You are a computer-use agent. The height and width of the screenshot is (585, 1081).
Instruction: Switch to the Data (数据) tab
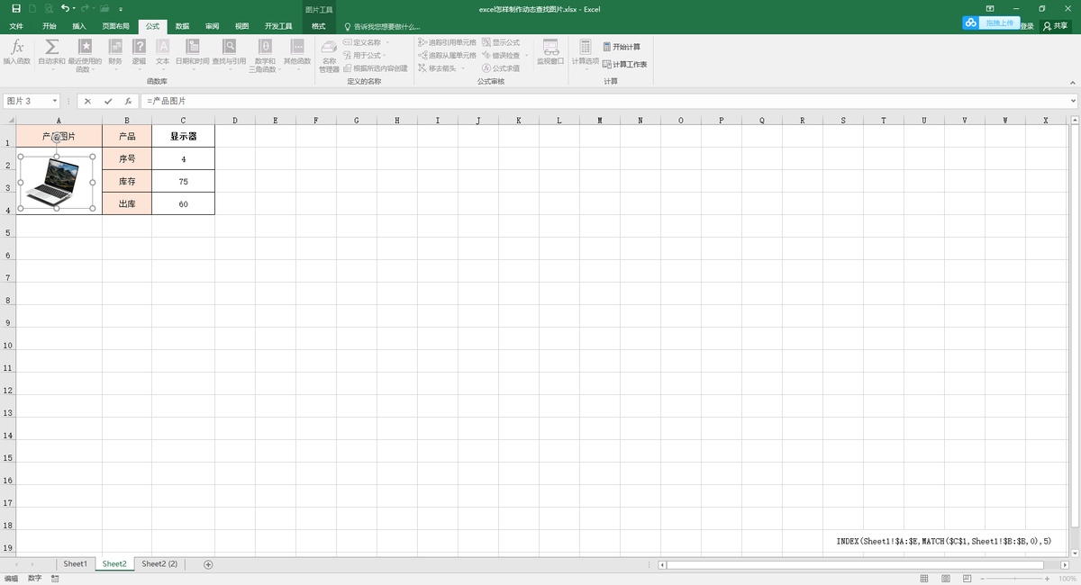(182, 26)
